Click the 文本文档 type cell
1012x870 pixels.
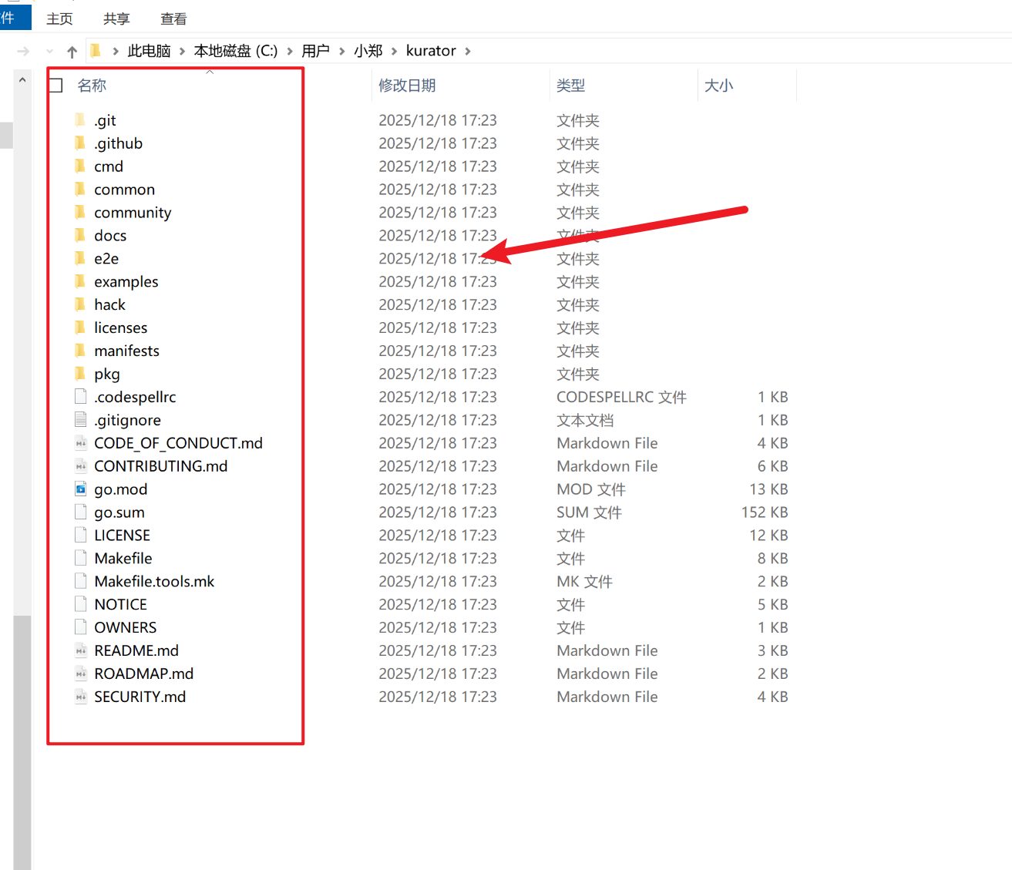(x=585, y=420)
